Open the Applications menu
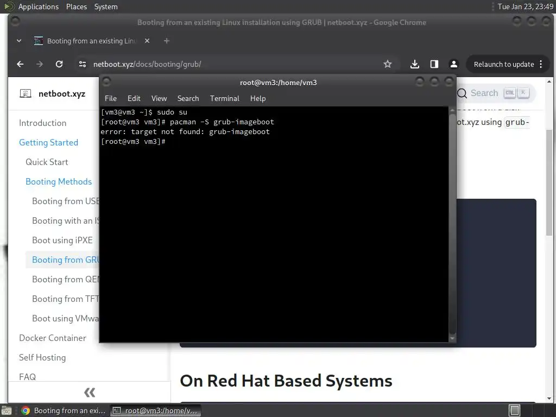 click(x=39, y=7)
